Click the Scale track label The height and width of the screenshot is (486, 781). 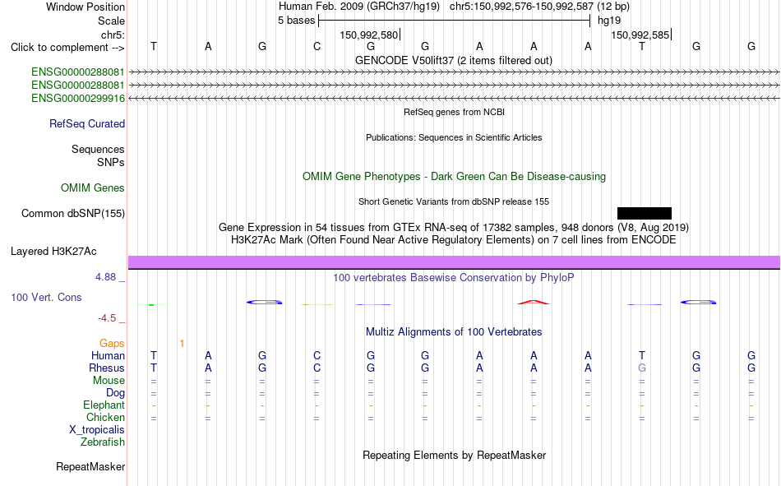[x=111, y=21]
